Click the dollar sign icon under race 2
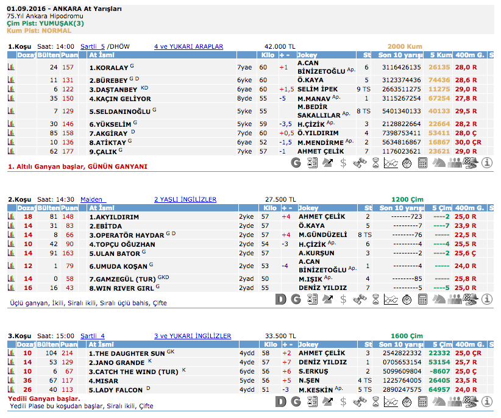Viewport: 501px width, 418px height. tap(344, 299)
